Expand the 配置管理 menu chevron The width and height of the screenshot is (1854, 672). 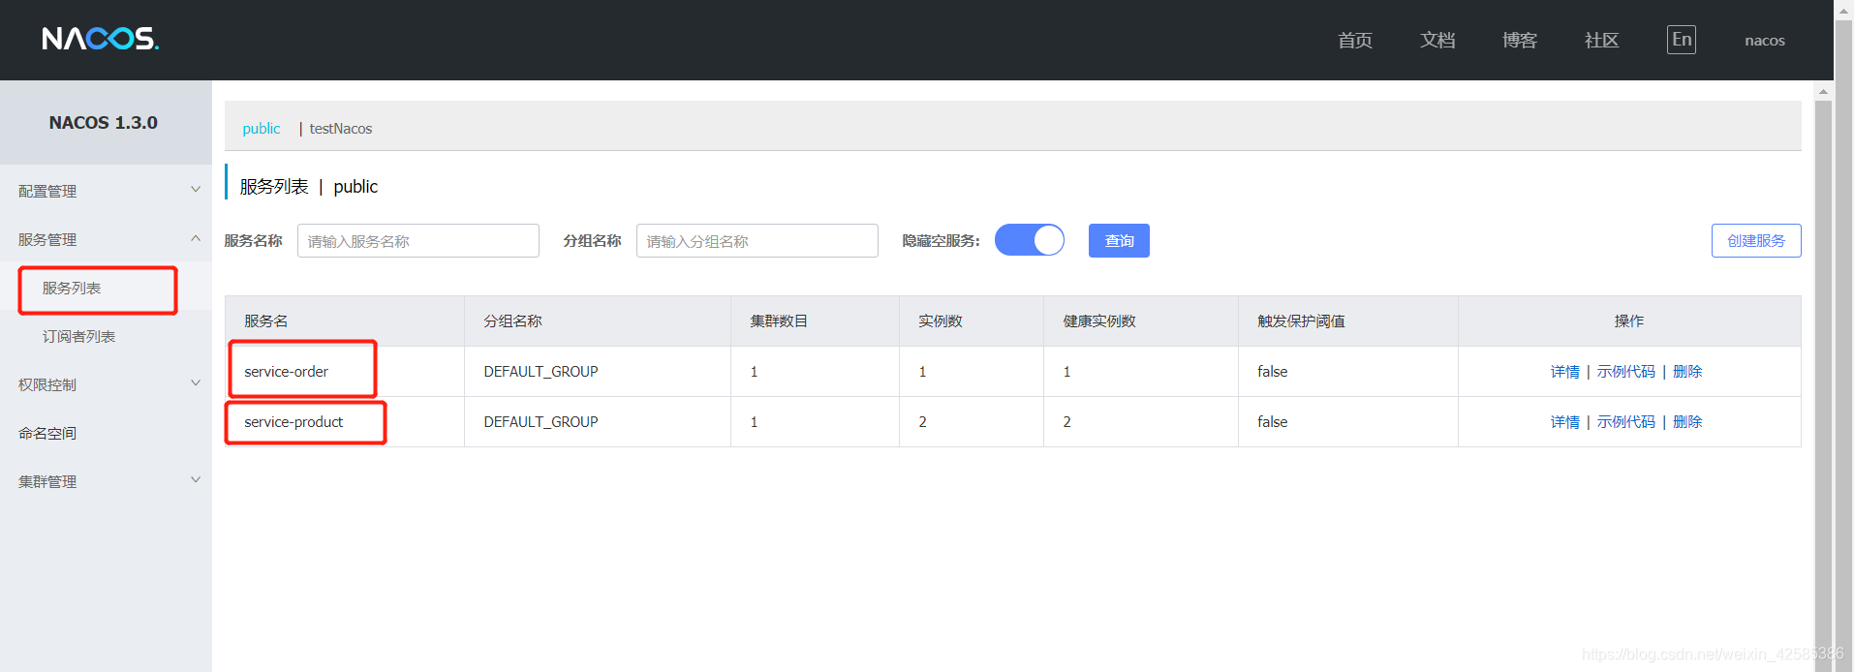click(x=196, y=190)
